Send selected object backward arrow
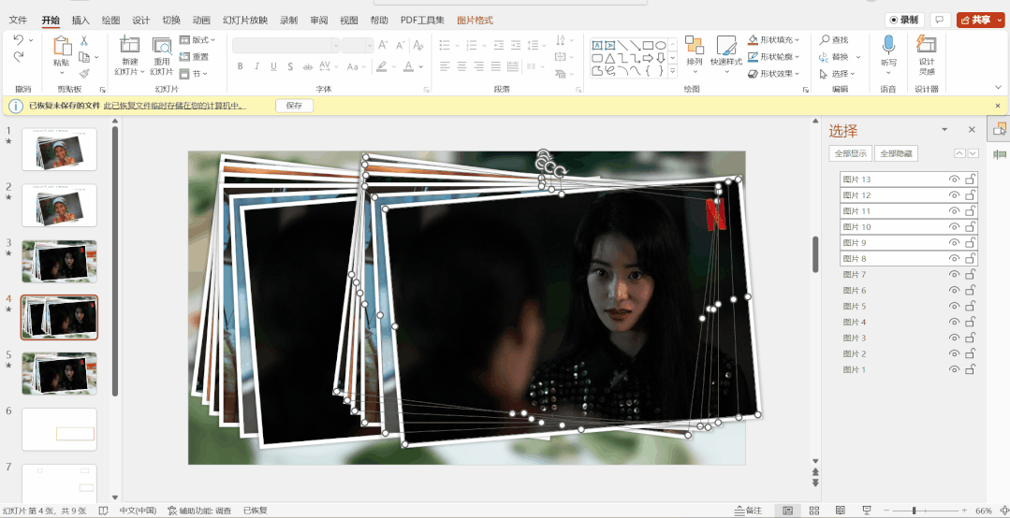This screenshot has height=518, width=1010. tap(973, 153)
